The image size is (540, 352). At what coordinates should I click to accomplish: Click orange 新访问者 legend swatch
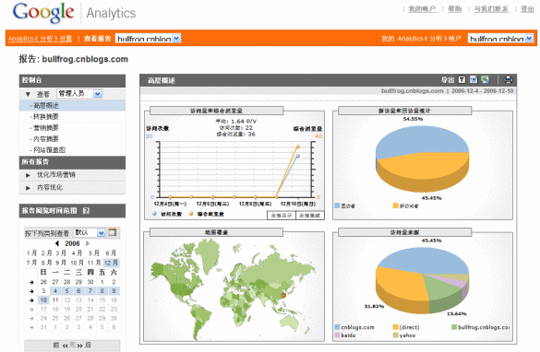(396, 205)
